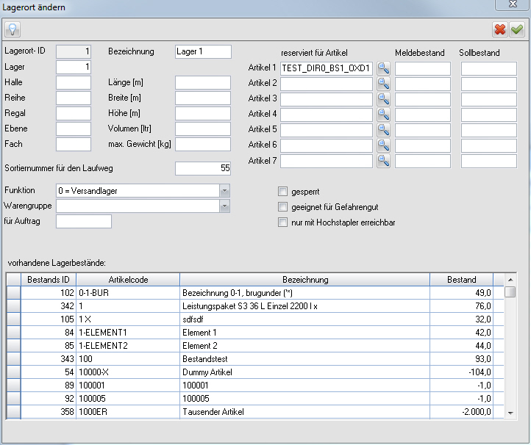Check nur mit Hochstapler erreichbar
Viewport: 531px width, 445px height.
pos(282,222)
